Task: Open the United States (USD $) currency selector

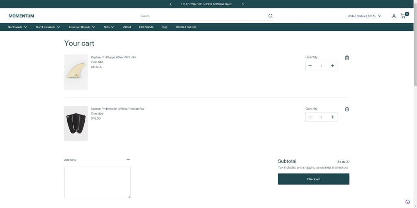Action: (x=364, y=16)
